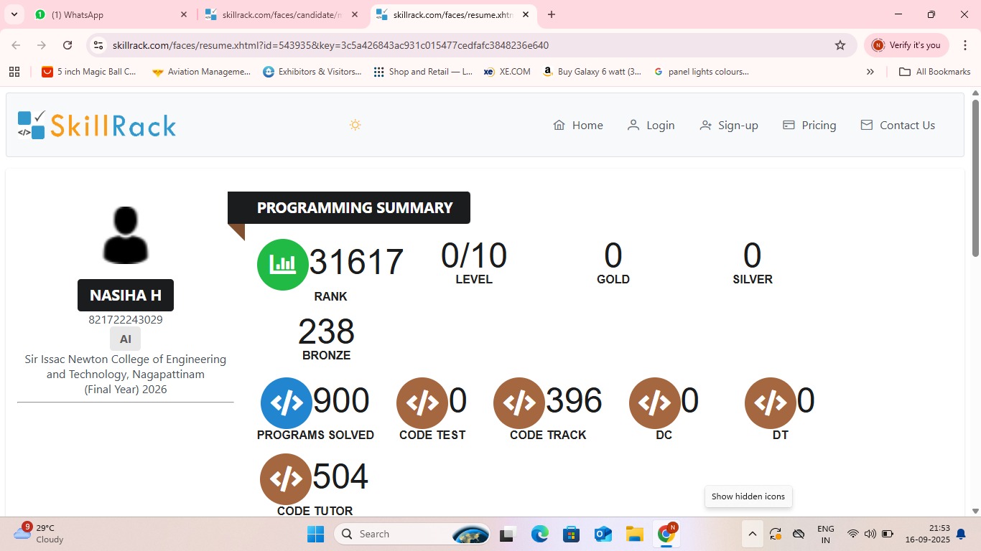Open Microsoft Edge from the taskbar

(540, 534)
